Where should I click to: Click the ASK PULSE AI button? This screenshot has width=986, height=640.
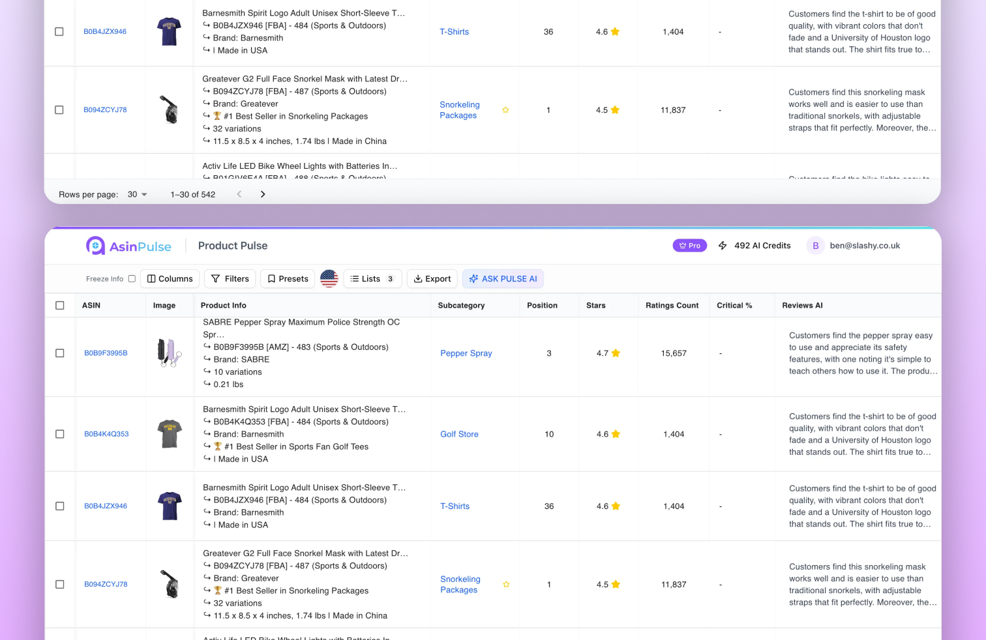coord(503,279)
